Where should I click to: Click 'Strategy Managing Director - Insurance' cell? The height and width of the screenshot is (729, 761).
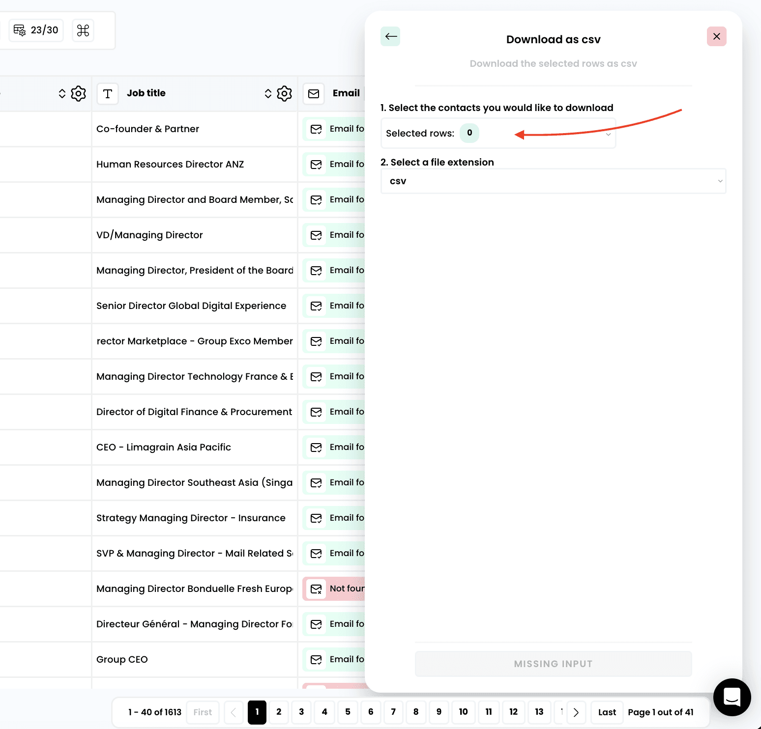(195, 518)
